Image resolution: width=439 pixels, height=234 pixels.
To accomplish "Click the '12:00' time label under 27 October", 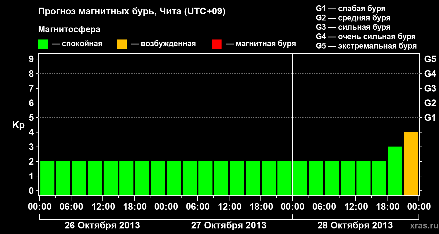I will (x=229, y=207).
